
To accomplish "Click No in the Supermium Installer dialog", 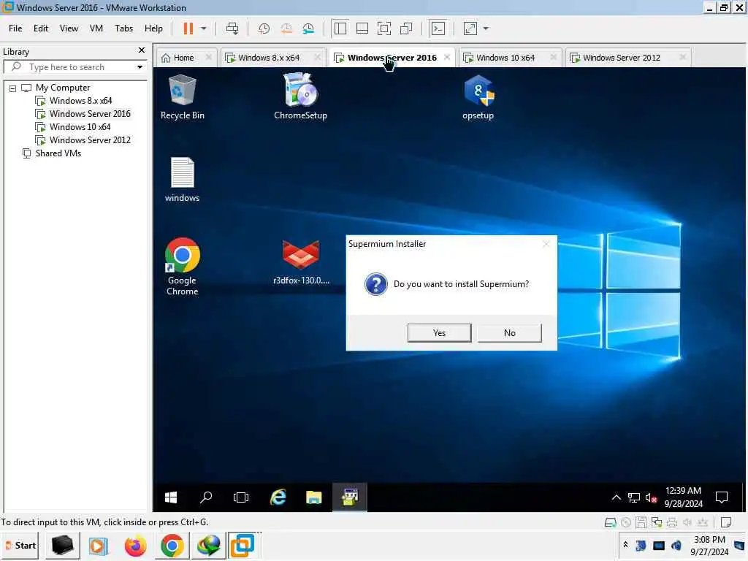I will click(x=509, y=333).
